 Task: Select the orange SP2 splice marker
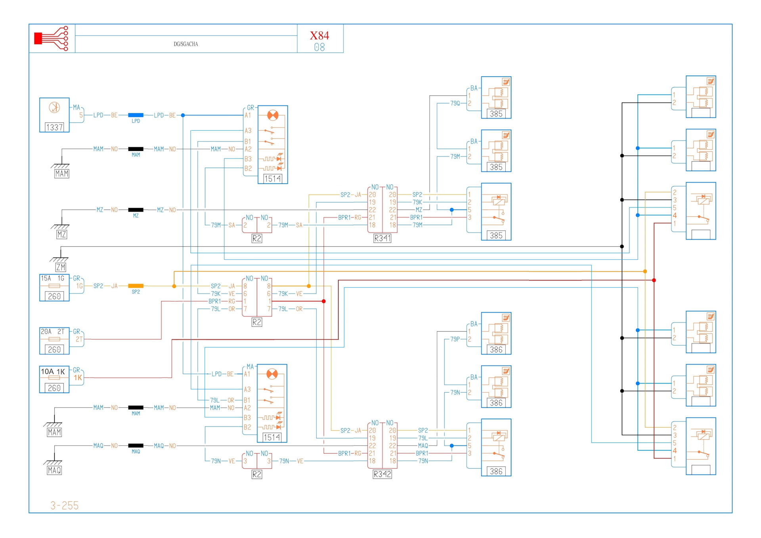tap(136, 286)
